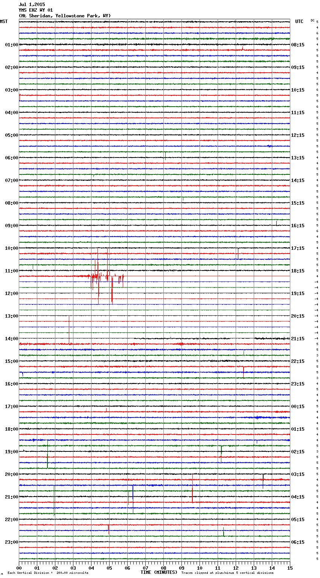
Task: Click the 00:15 UTC time label
Action: (297, 407)
